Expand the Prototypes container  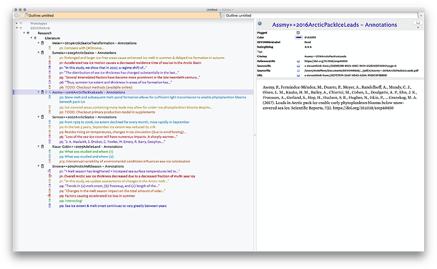tap(16, 23)
